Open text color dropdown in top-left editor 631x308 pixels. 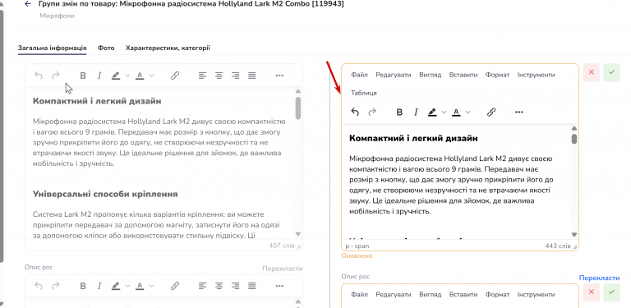click(152, 76)
